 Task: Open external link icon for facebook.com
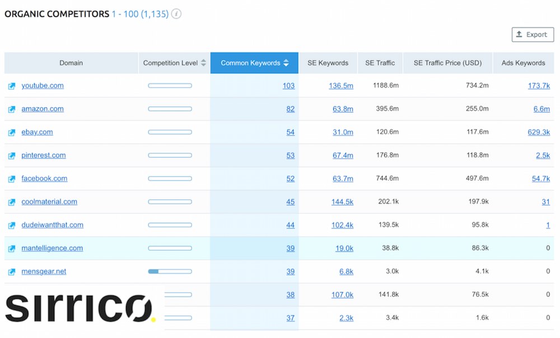(12, 179)
